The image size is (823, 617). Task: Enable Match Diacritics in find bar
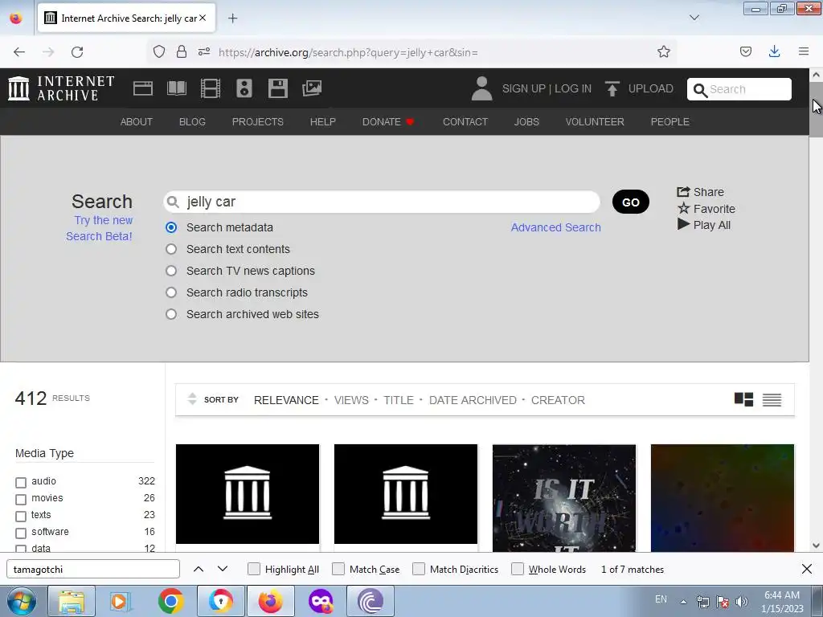point(418,569)
